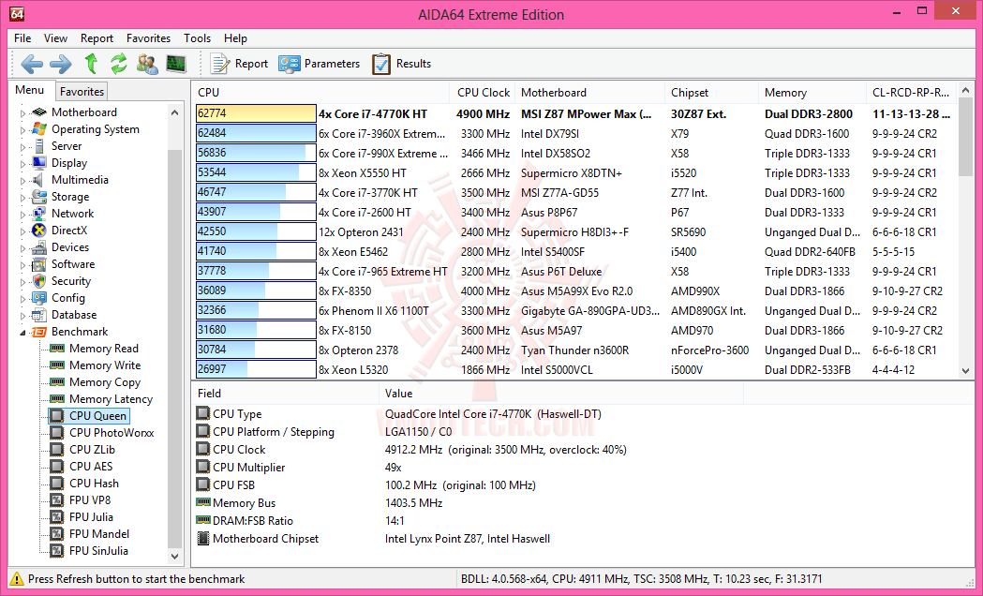Select the FPU Julia percent icon

(57, 517)
